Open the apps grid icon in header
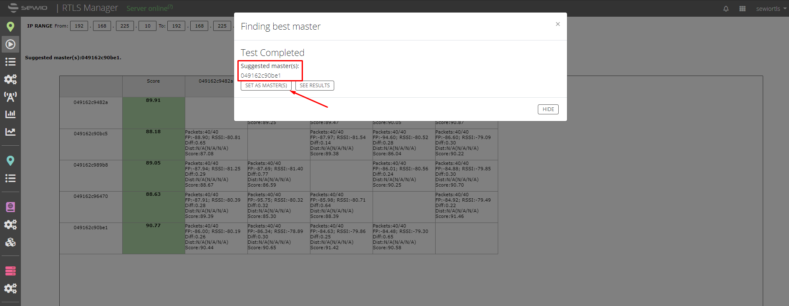The width and height of the screenshot is (789, 306). 742,9
